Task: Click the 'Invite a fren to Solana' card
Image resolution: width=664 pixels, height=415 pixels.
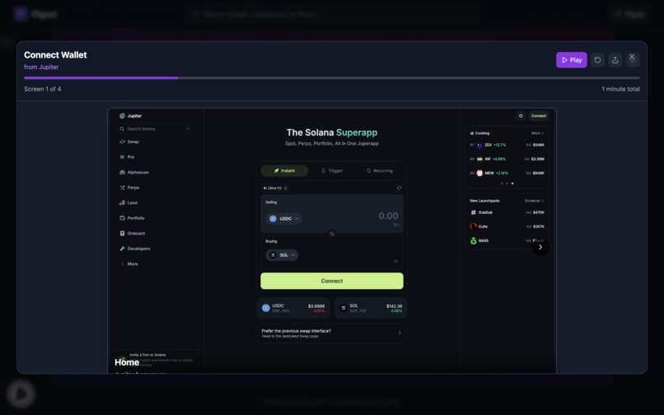Action: (x=157, y=361)
